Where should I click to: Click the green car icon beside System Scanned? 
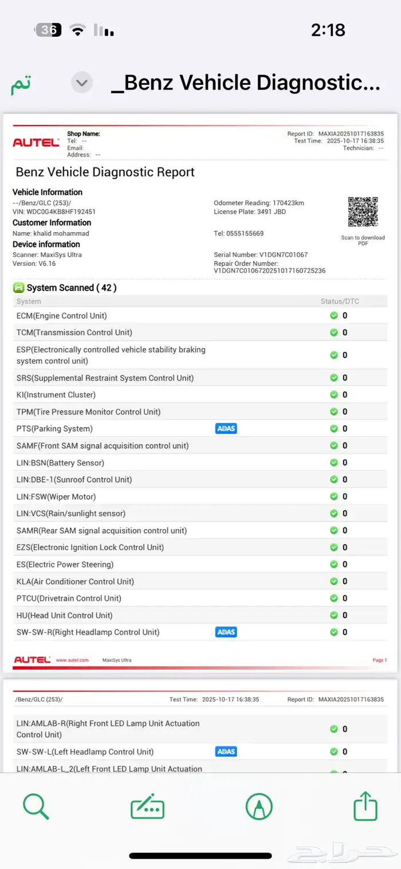[x=19, y=288]
